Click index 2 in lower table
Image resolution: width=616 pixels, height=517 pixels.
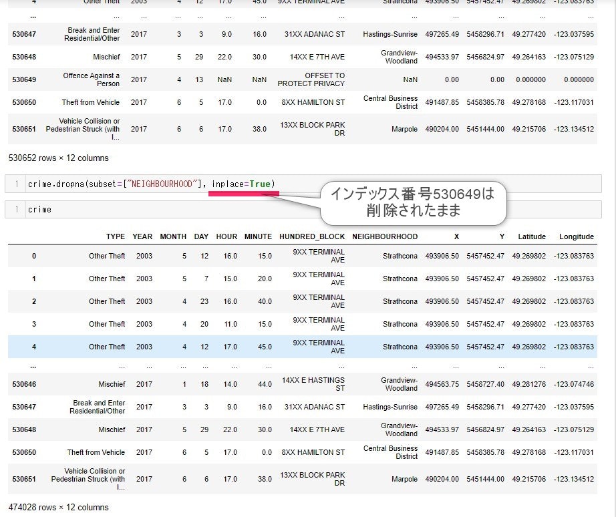(34, 301)
